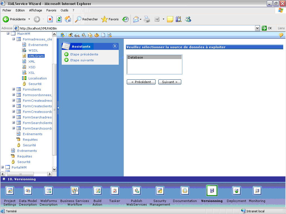Open the Affichage menu
This screenshot has height=214, width=286.
[x=35, y=10]
